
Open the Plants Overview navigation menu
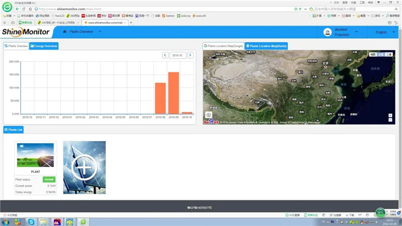(82, 32)
